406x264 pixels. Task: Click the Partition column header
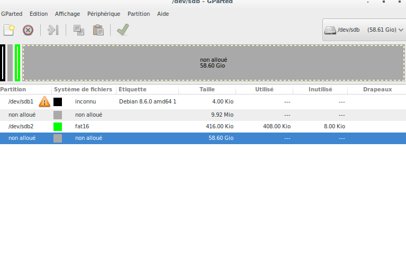[x=25, y=89]
